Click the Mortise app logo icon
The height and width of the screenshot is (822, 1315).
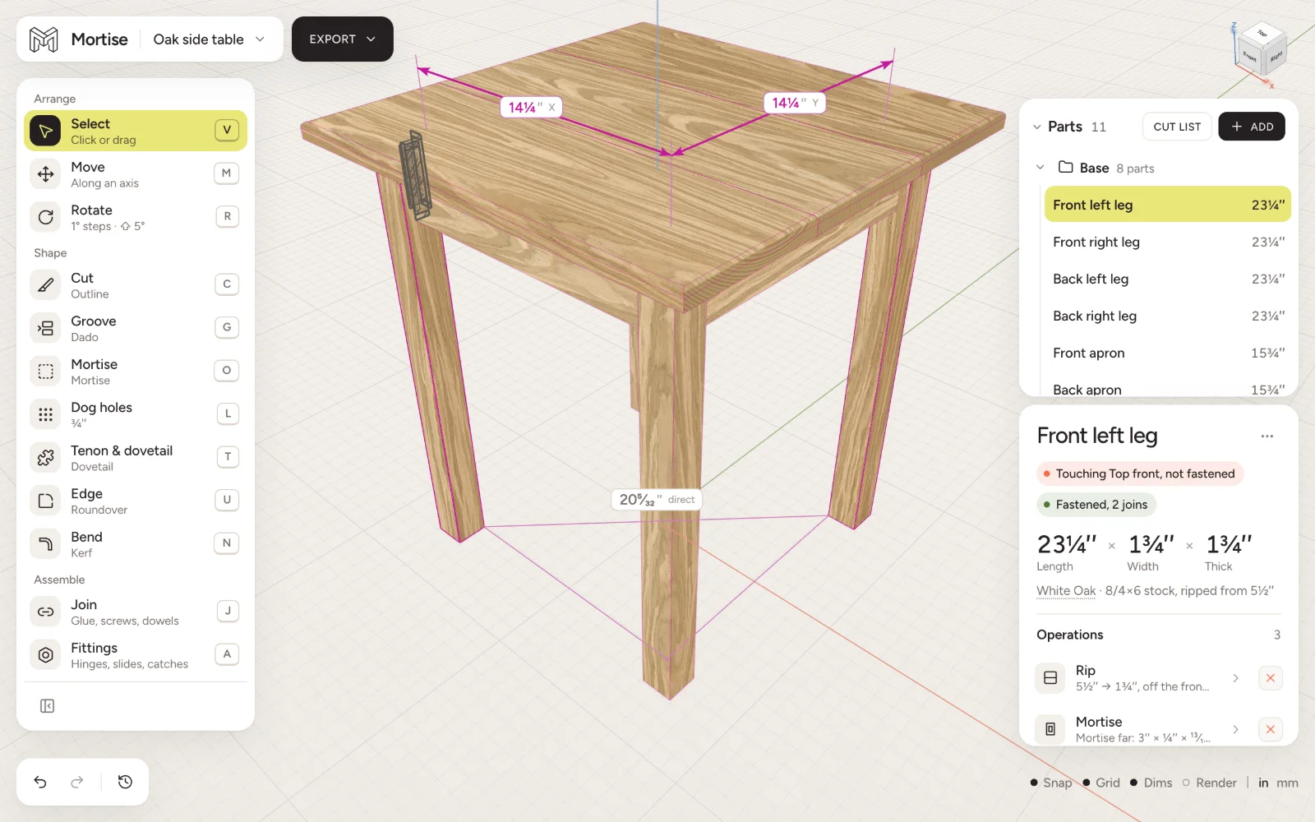44,39
